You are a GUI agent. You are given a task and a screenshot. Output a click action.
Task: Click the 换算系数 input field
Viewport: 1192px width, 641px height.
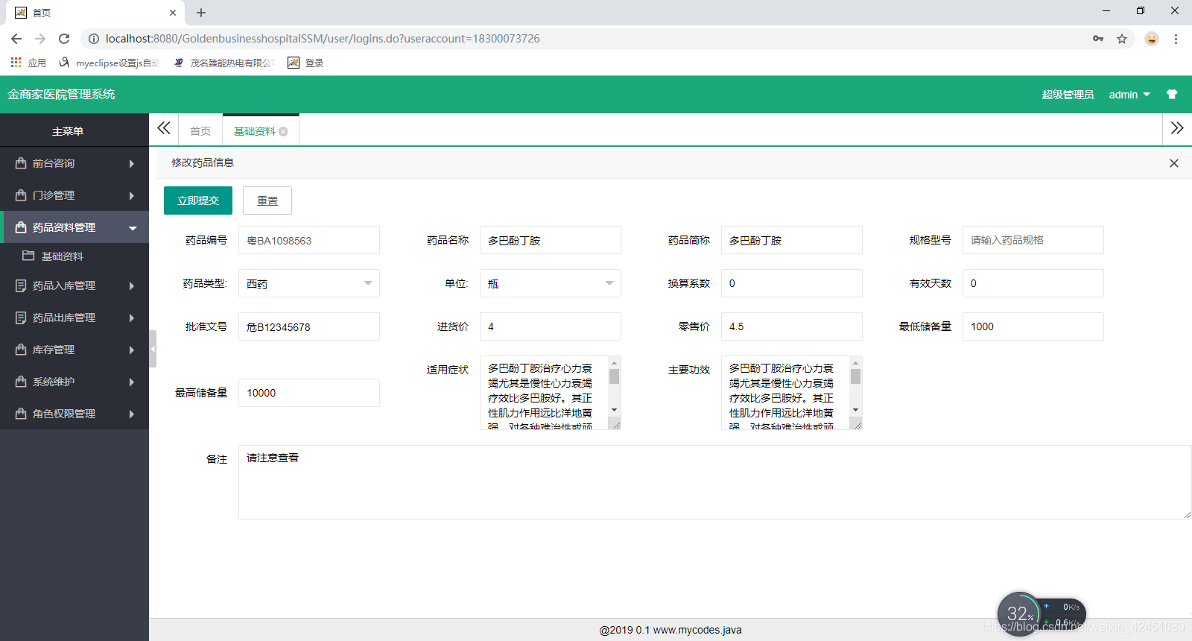(792, 283)
